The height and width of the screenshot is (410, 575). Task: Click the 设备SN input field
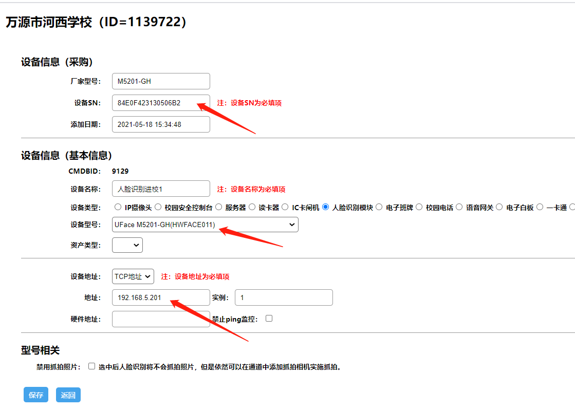point(161,103)
